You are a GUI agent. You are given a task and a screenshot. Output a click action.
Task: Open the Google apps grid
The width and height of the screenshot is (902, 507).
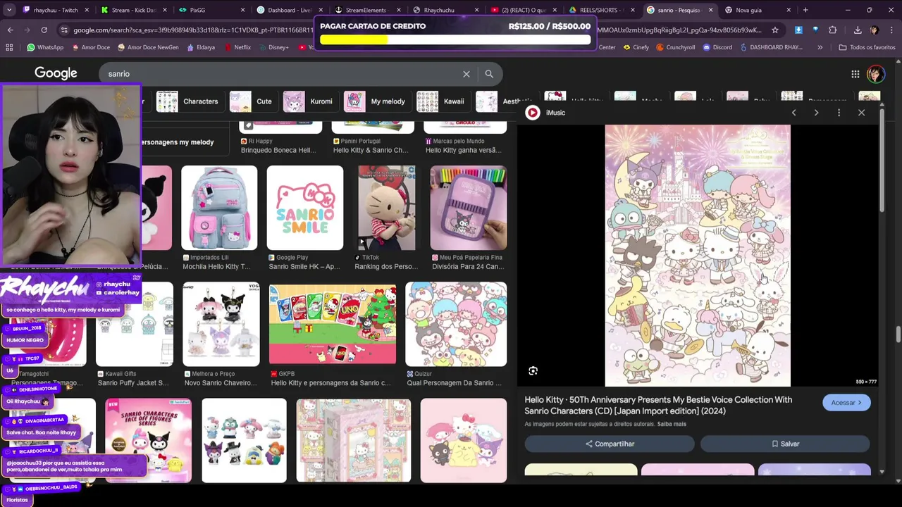pos(855,74)
